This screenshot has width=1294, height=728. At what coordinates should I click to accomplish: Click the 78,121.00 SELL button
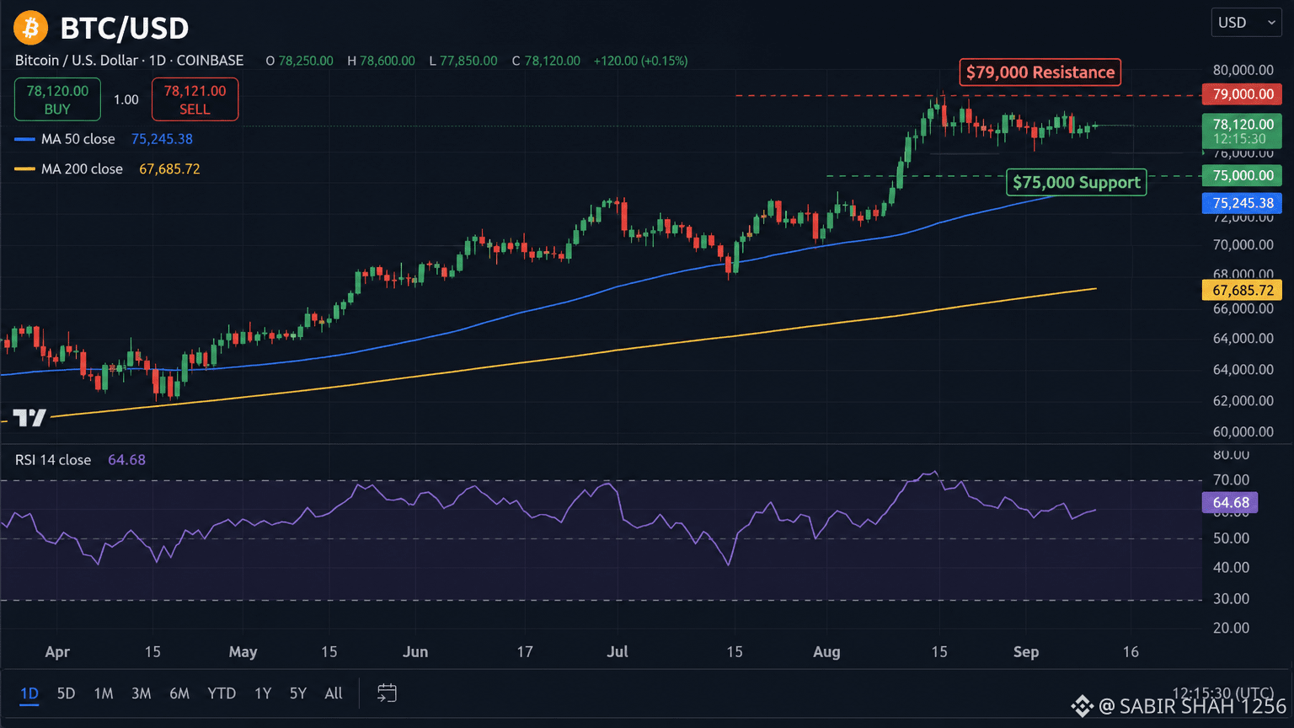(195, 99)
